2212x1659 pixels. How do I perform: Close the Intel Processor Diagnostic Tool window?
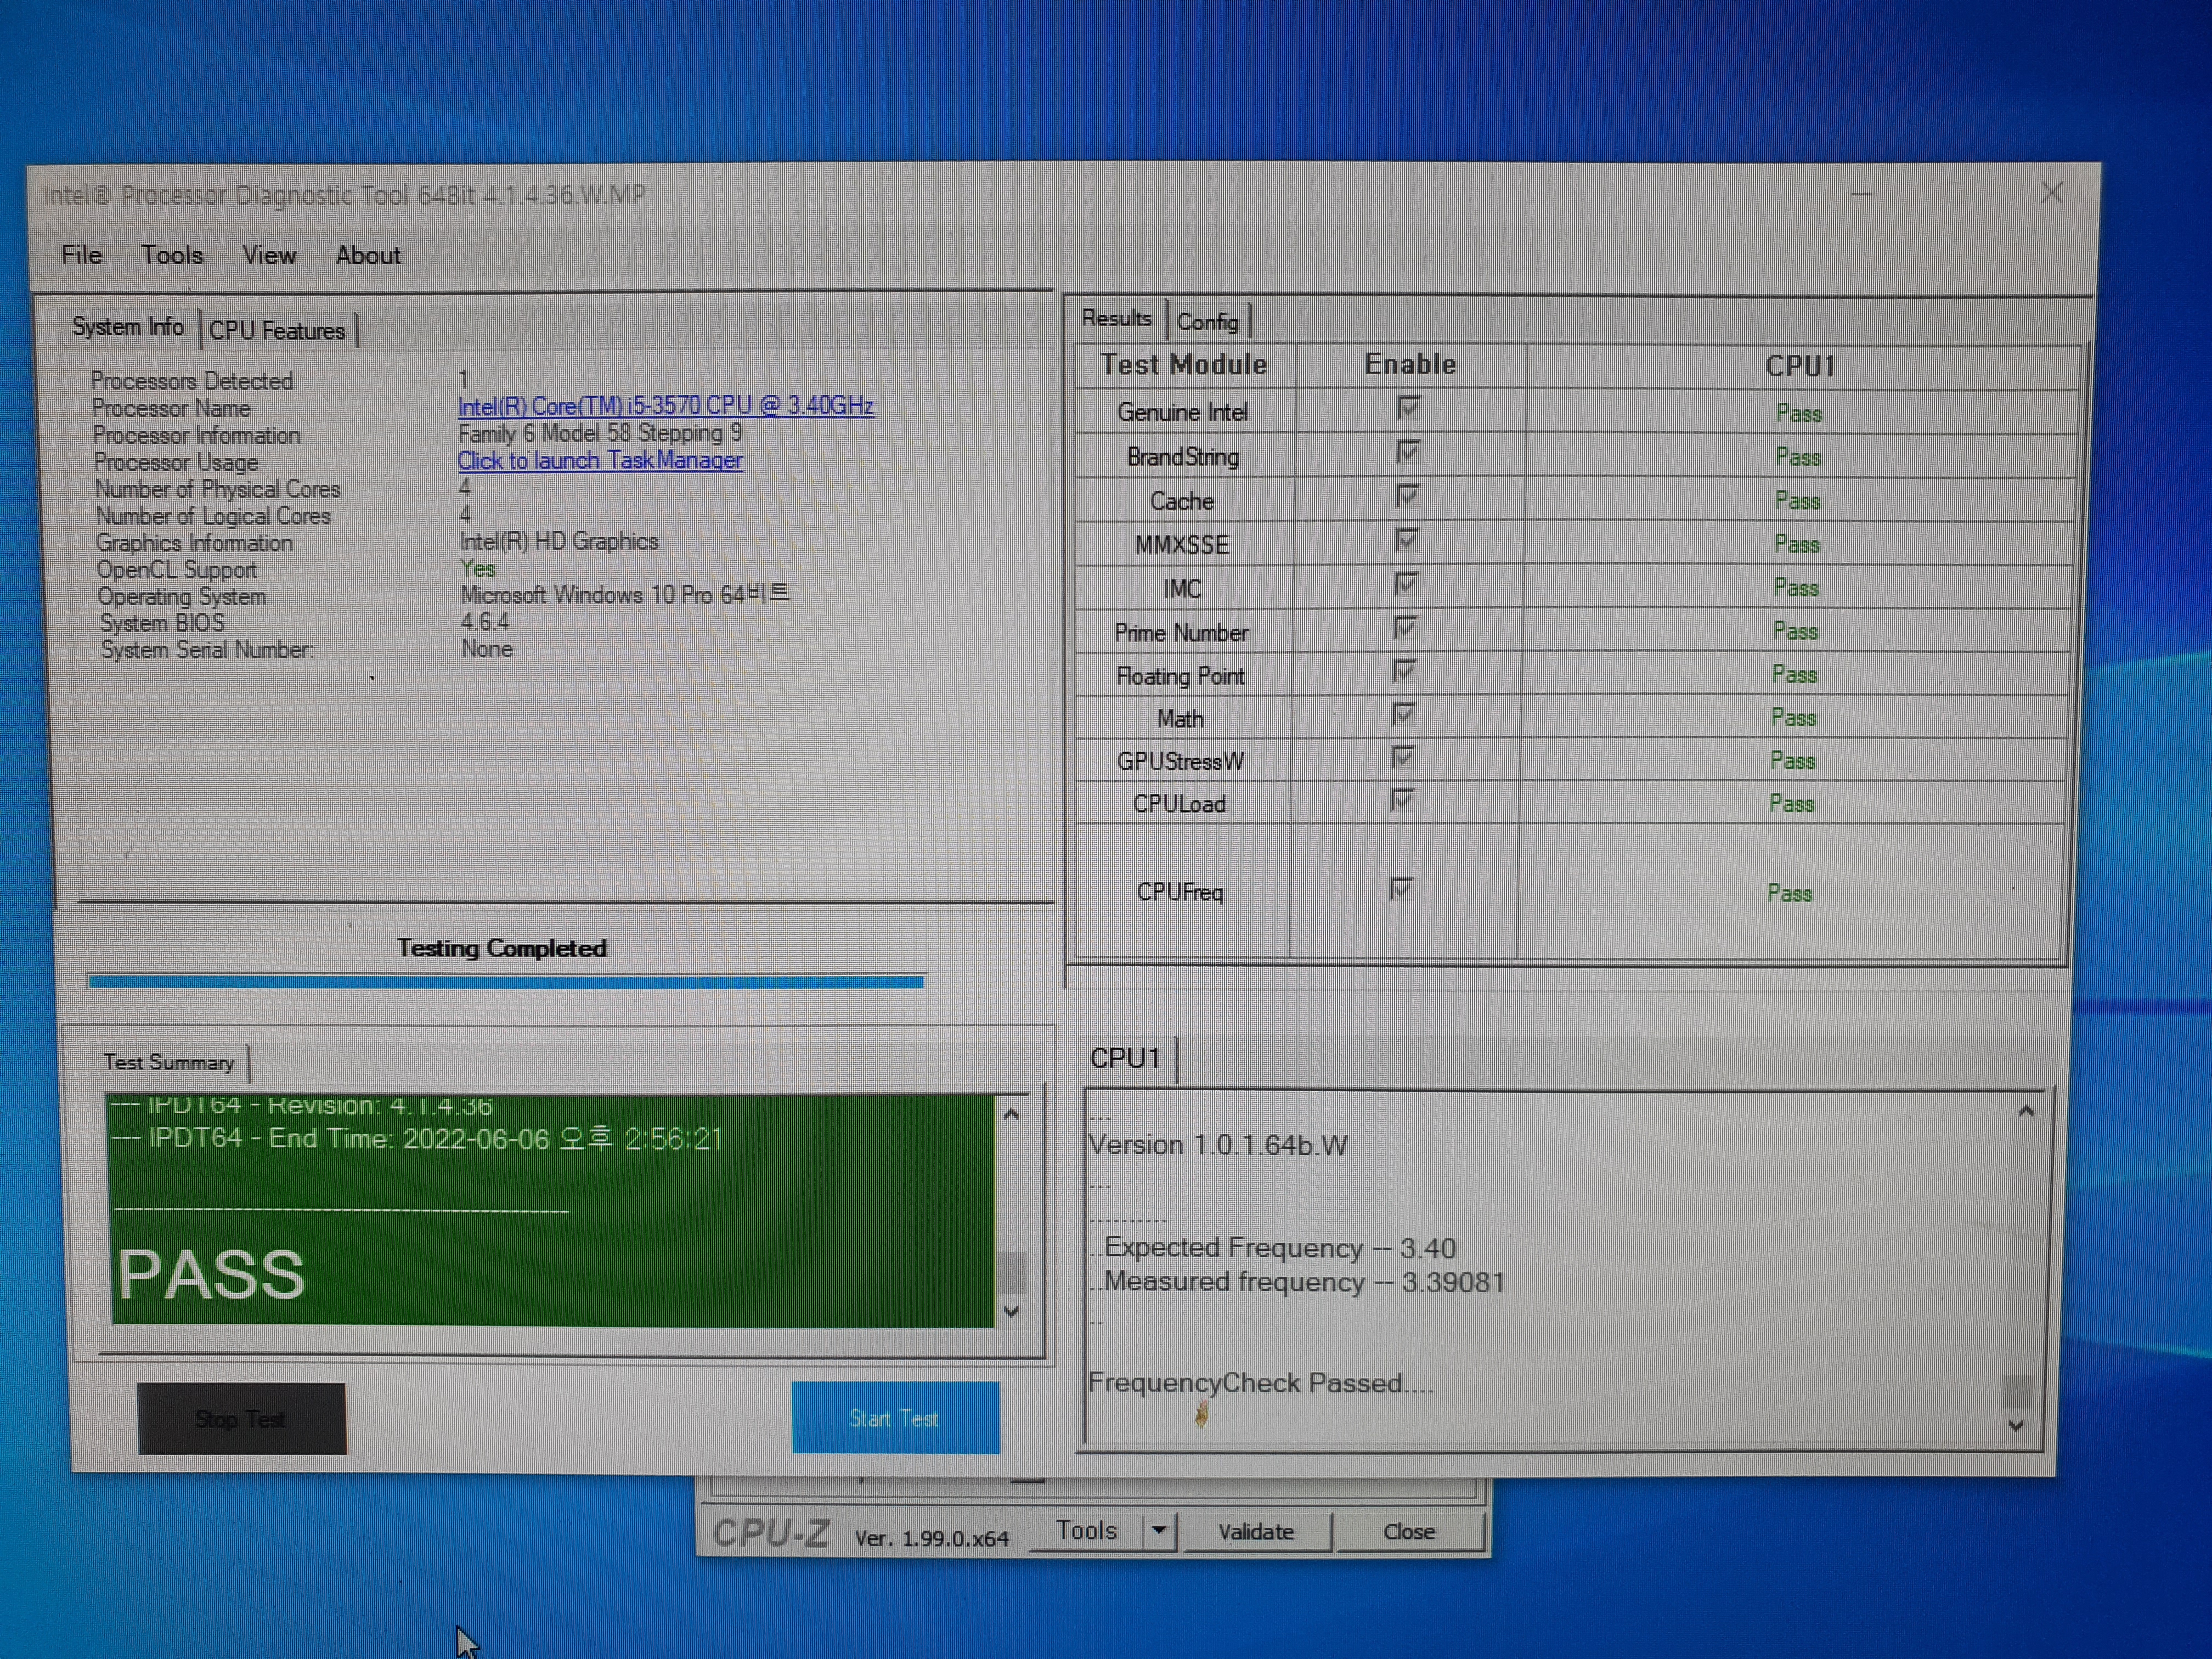click(2052, 192)
